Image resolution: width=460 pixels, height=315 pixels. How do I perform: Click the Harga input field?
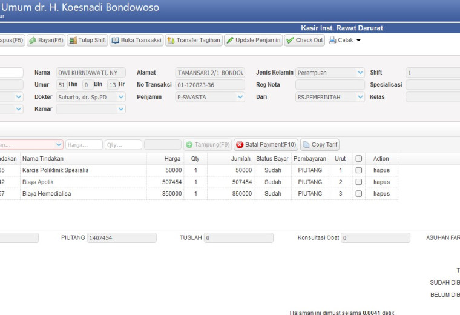click(x=84, y=145)
